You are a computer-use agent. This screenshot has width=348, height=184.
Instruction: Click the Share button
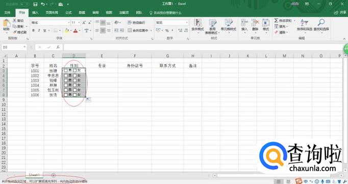(340, 13)
